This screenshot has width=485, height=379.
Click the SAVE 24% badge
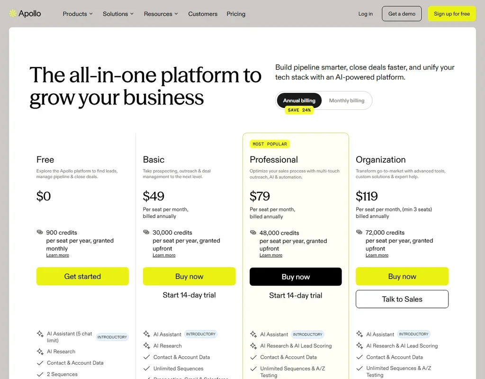click(299, 110)
